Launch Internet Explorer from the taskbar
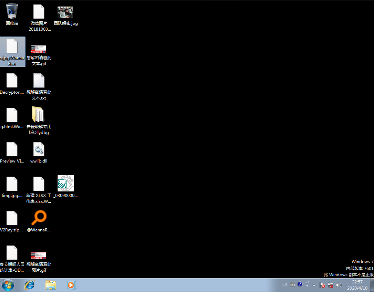This screenshot has width=374, height=292. 30,285
